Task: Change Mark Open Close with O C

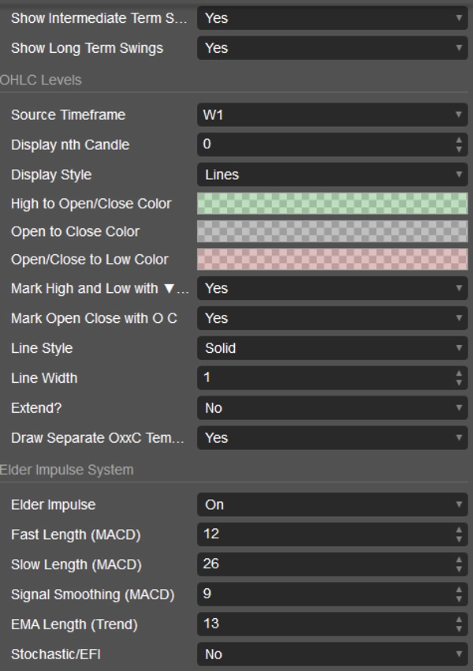Action: click(332, 318)
